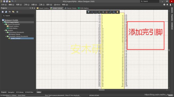This screenshot has height=97, width=174.
Task: Collapse the Libraries folder
Action: [x=5, y=30]
